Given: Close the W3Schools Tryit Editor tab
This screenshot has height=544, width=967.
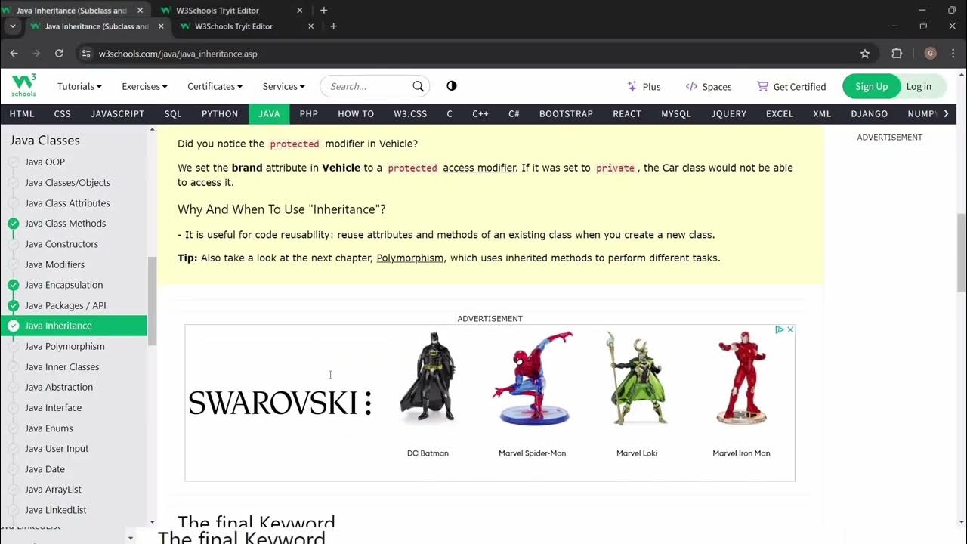Looking at the screenshot, I should [310, 26].
